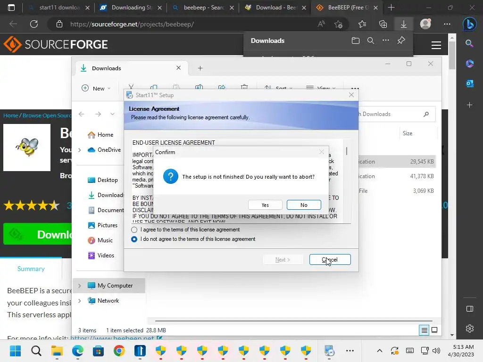Open Videos in File Explorer sidebar

pyautogui.click(x=101, y=255)
